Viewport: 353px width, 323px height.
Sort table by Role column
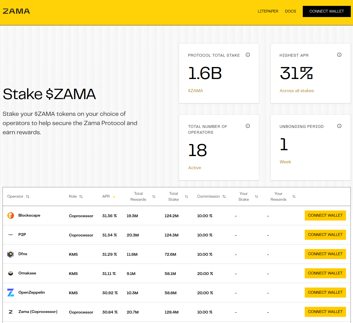coord(81,197)
